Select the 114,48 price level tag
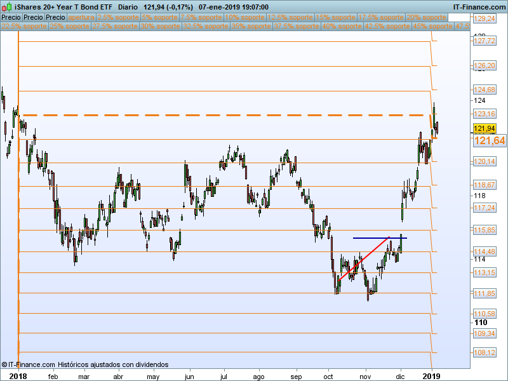The image size is (508, 381). 485,251
